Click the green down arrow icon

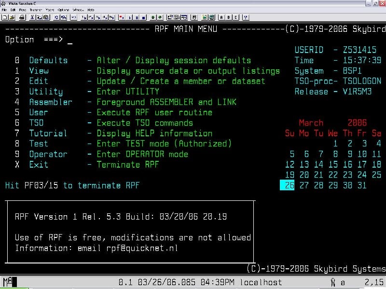[x=160, y=17]
